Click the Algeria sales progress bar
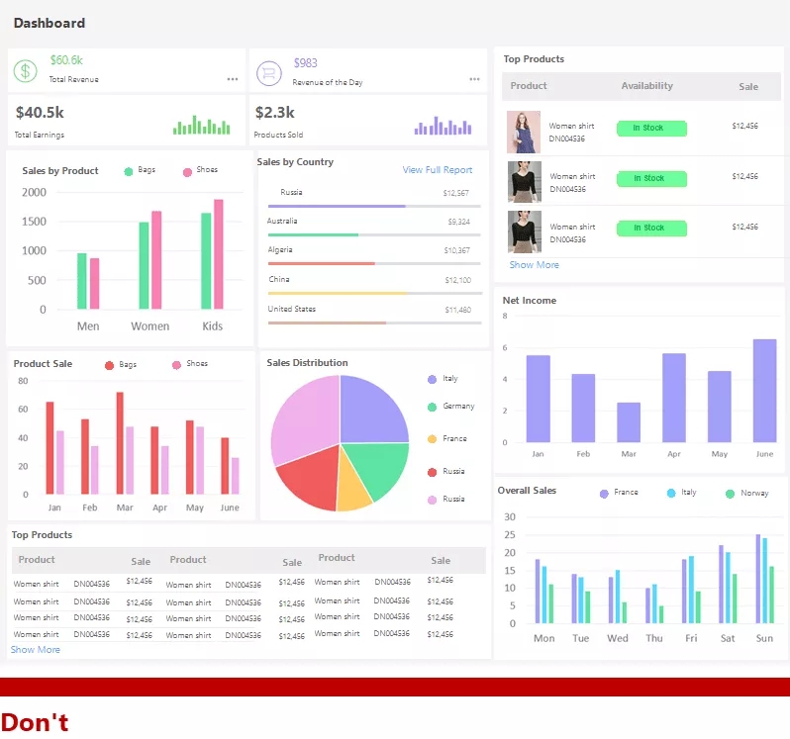Screen dimensions: 790x739 [x=374, y=263]
